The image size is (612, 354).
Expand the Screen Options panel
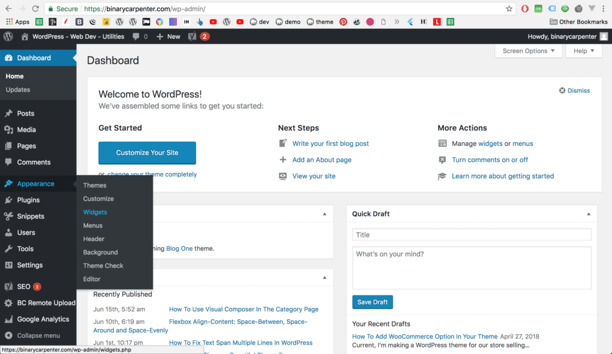(528, 51)
